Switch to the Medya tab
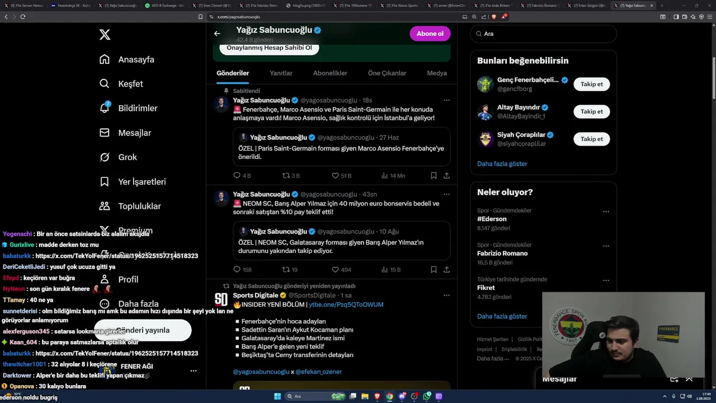This screenshot has height=403, width=716. tap(437, 73)
